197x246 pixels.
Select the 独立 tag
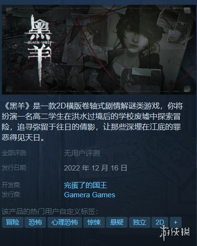pyautogui.click(x=139, y=222)
